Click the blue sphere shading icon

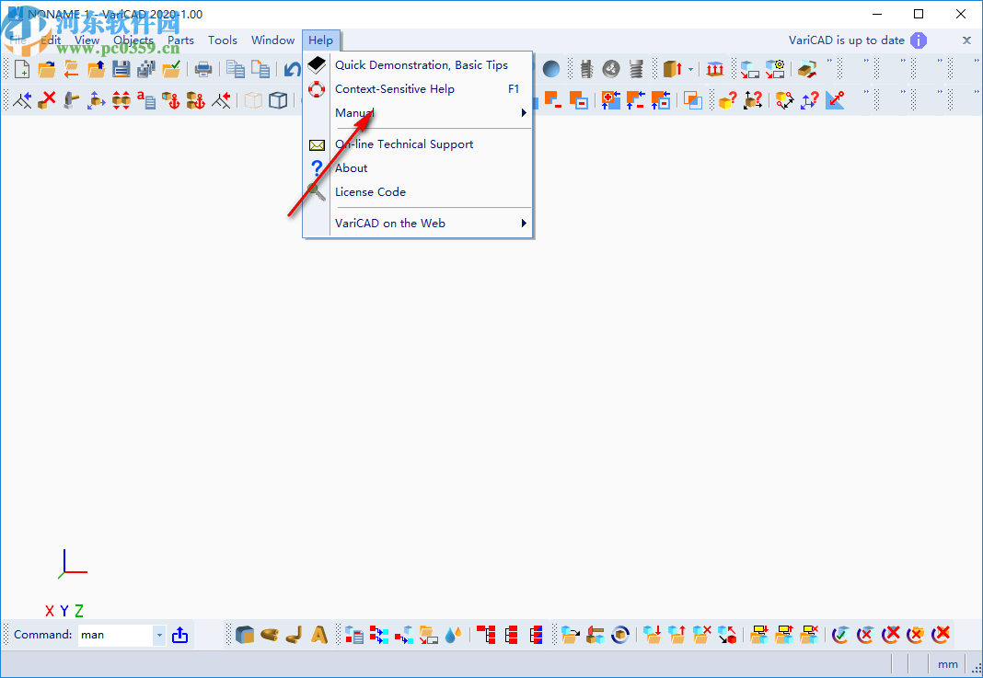[x=551, y=69]
